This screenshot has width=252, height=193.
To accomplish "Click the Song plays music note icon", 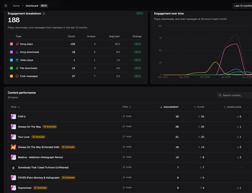I will [x=17, y=44].
